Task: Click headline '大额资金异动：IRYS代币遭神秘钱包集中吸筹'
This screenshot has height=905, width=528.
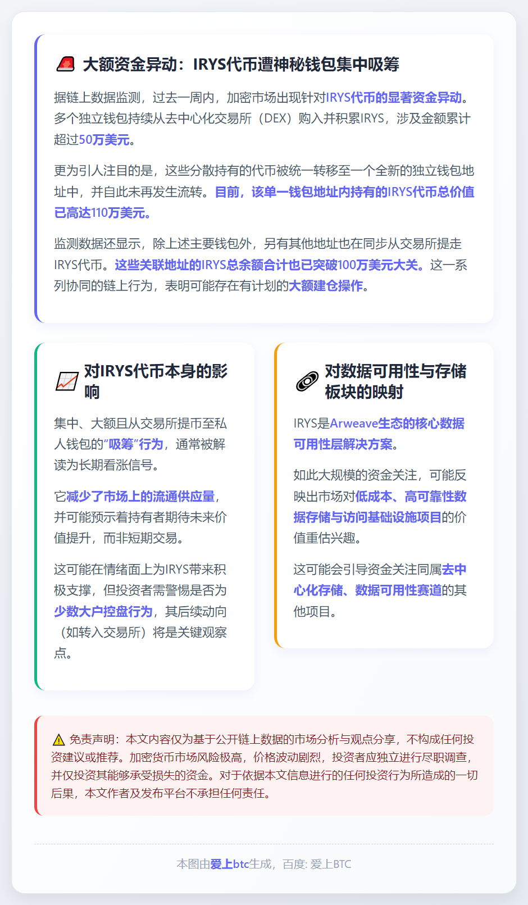Action: click(241, 65)
